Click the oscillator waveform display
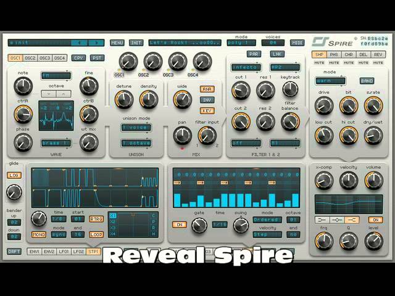The width and height of the screenshot is (395, 296). point(56,115)
